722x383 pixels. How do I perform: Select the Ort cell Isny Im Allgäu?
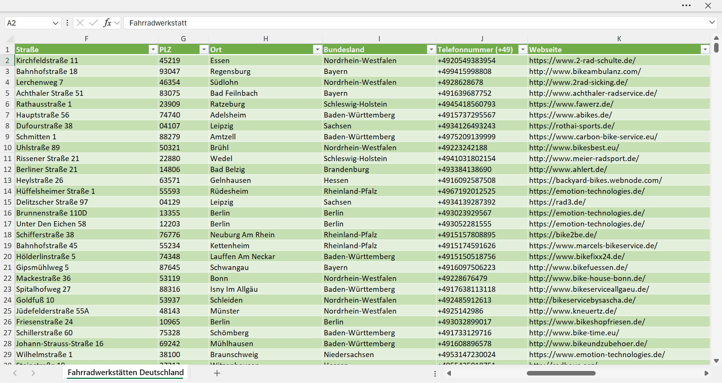click(265, 289)
